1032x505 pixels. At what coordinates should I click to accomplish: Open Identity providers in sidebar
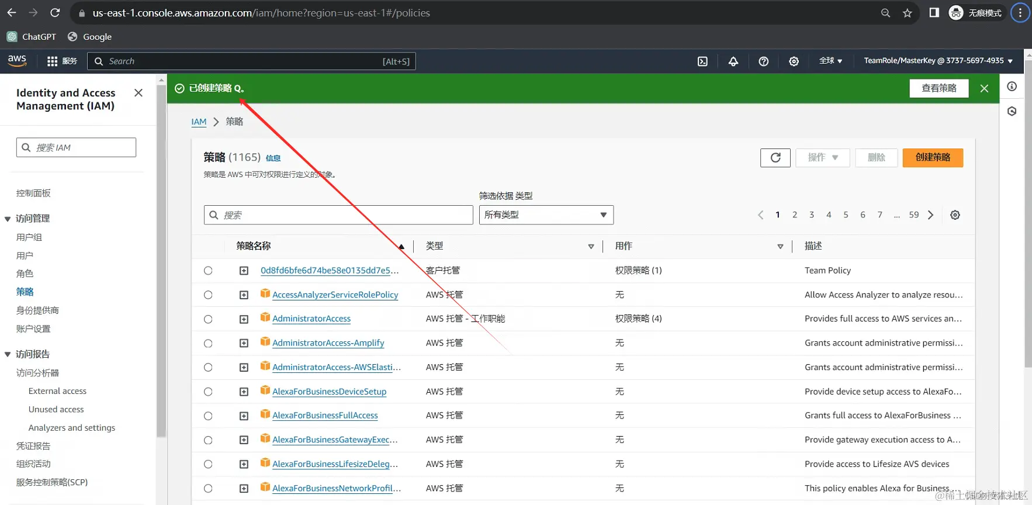tap(37, 310)
